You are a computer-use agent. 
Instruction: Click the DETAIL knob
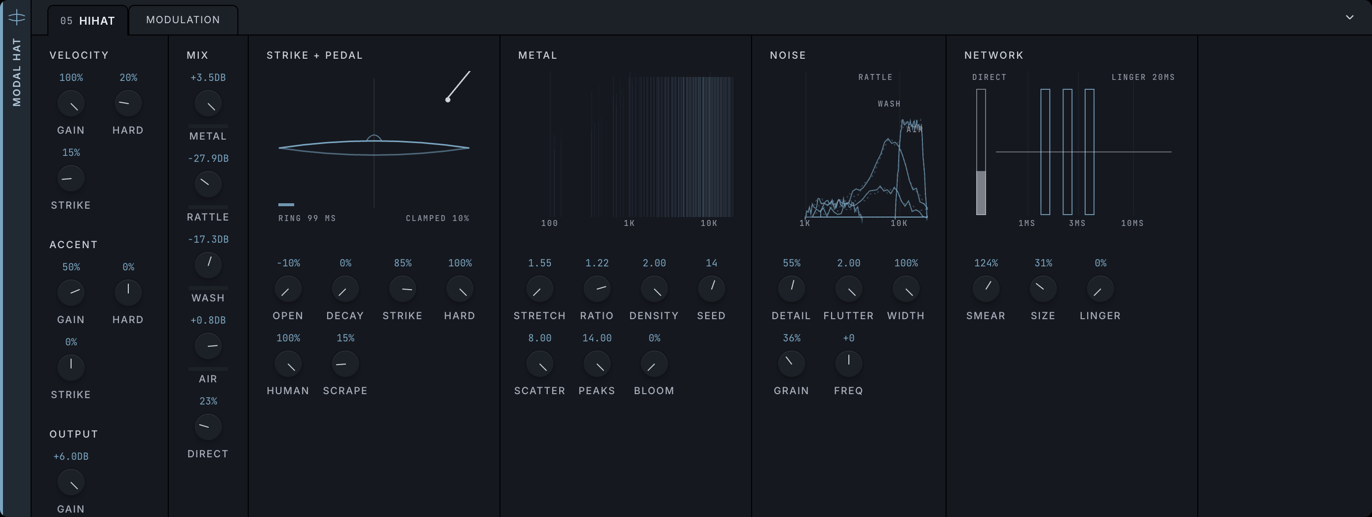pyautogui.click(x=792, y=289)
